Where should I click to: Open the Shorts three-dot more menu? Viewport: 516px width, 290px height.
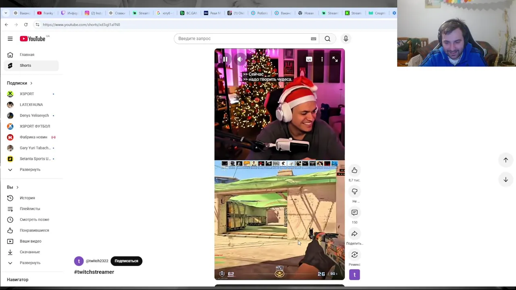click(322, 59)
